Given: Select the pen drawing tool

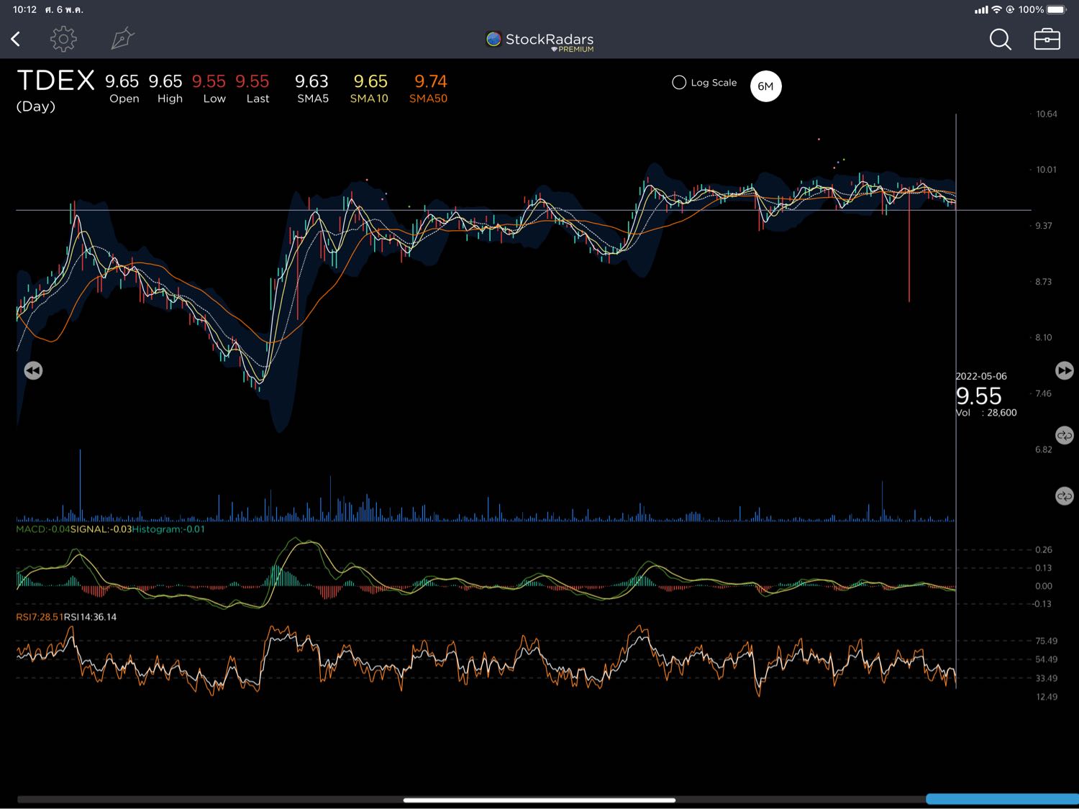Looking at the screenshot, I should click(122, 39).
